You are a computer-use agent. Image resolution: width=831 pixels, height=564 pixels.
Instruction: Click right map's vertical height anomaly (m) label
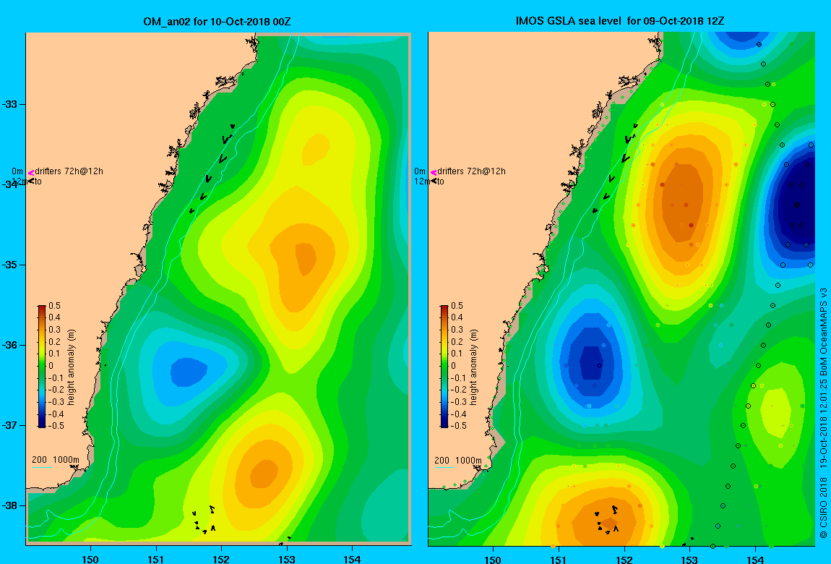[x=474, y=367]
